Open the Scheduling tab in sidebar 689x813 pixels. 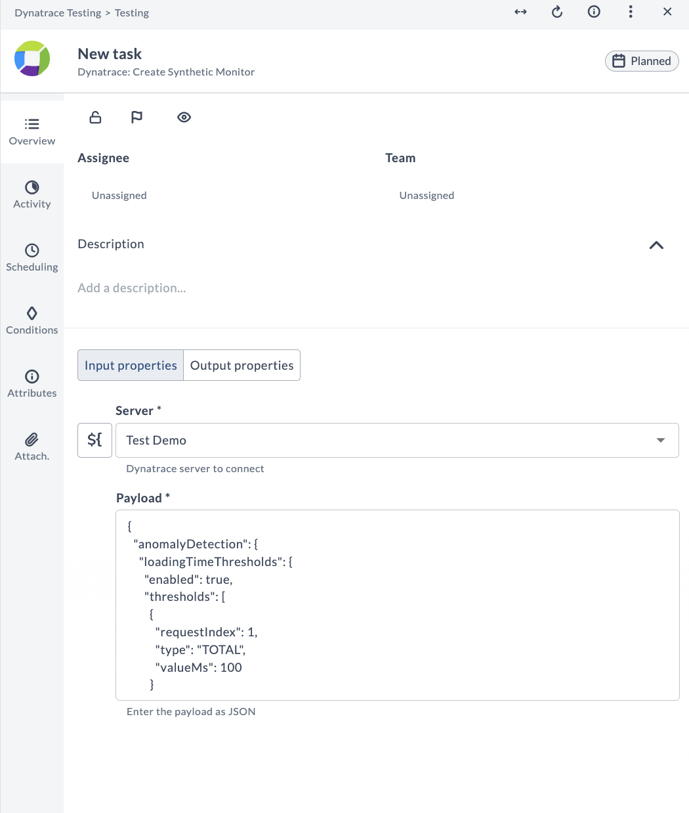32,257
